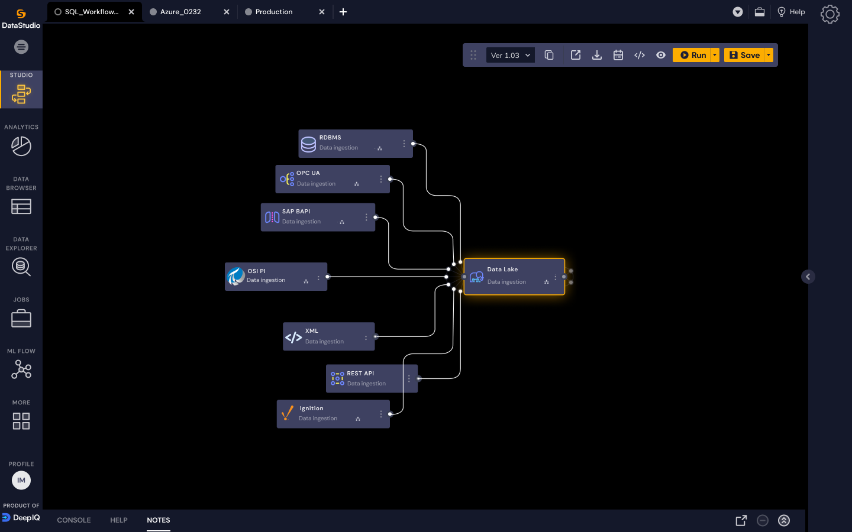Click the XML node output port

pyautogui.click(x=376, y=336)
